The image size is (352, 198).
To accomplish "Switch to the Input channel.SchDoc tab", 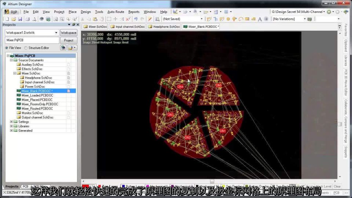I will (x=128, y=27).
